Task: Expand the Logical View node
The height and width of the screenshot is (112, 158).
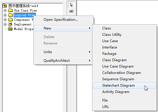Action: tap(5, 15)
